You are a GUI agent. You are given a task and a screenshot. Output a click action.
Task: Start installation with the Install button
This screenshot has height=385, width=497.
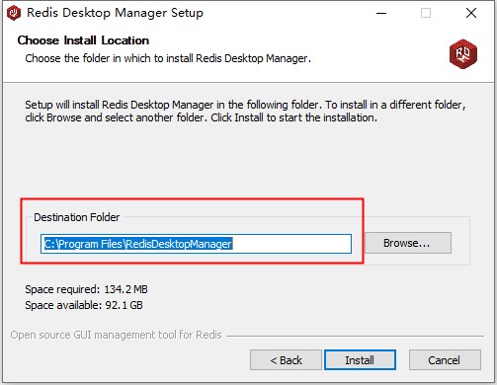tap(360, 360)
